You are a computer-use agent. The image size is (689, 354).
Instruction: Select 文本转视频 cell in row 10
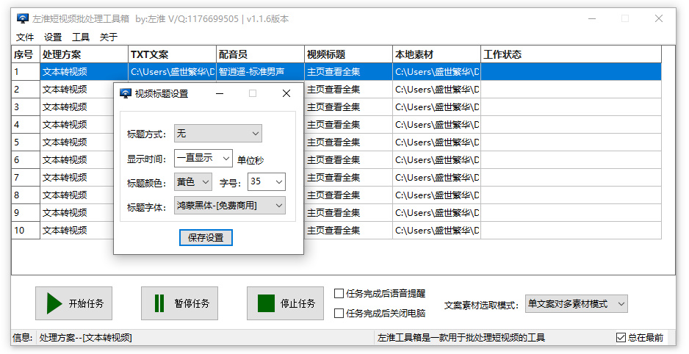pos(77,230)
